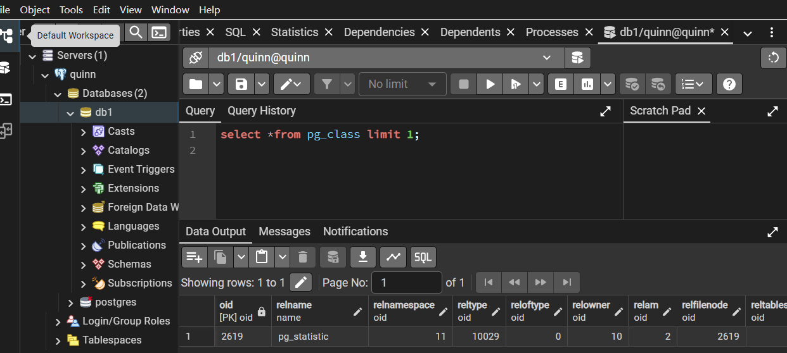Open the Schema Diff workspace sidebar icon
Screen dimensions: 787x353
point(5,131)
